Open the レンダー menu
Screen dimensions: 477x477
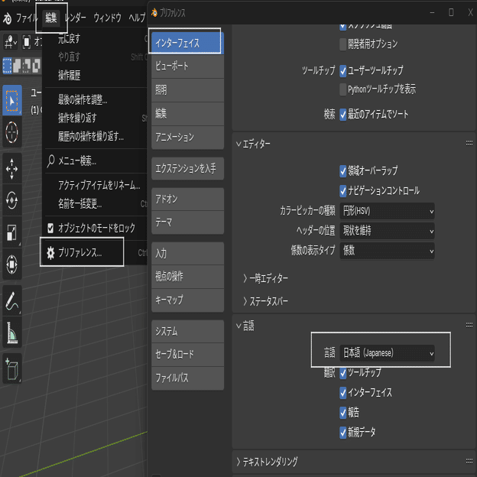(75, 18)
